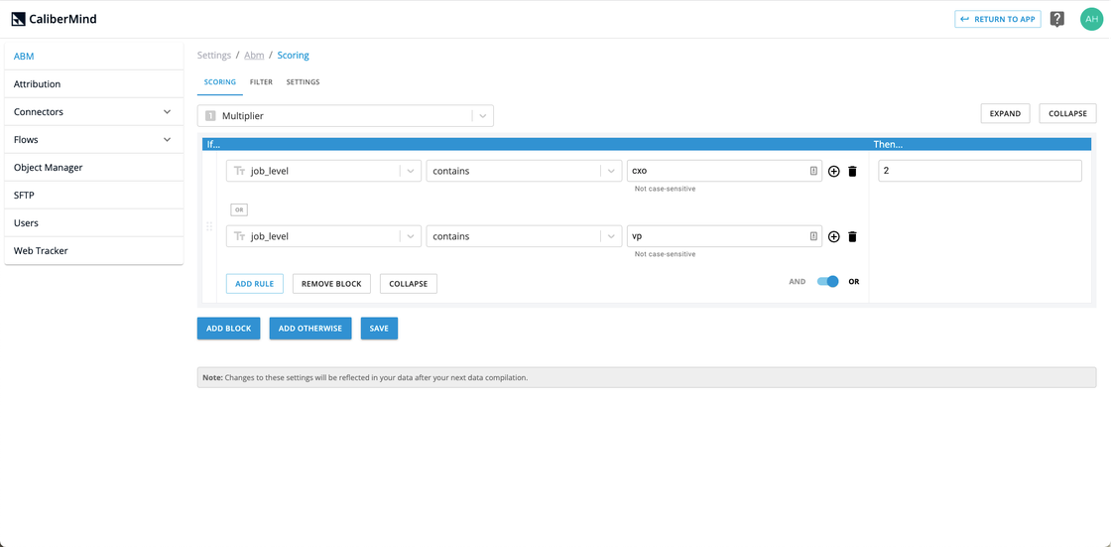
Task: Click the drag handle of the rule block
Action: (x=209, y=226)
